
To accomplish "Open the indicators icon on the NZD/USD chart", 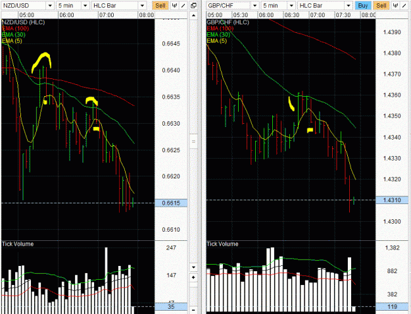I will pyautogui.click(x=174, y=5).
